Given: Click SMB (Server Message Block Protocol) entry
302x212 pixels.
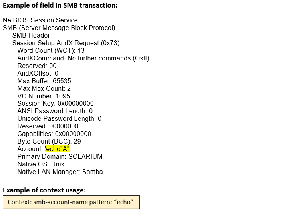Looking at the screenshot, I should click(x=59, y=28).
